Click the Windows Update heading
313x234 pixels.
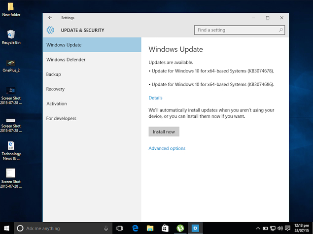[x=175, y=49]
